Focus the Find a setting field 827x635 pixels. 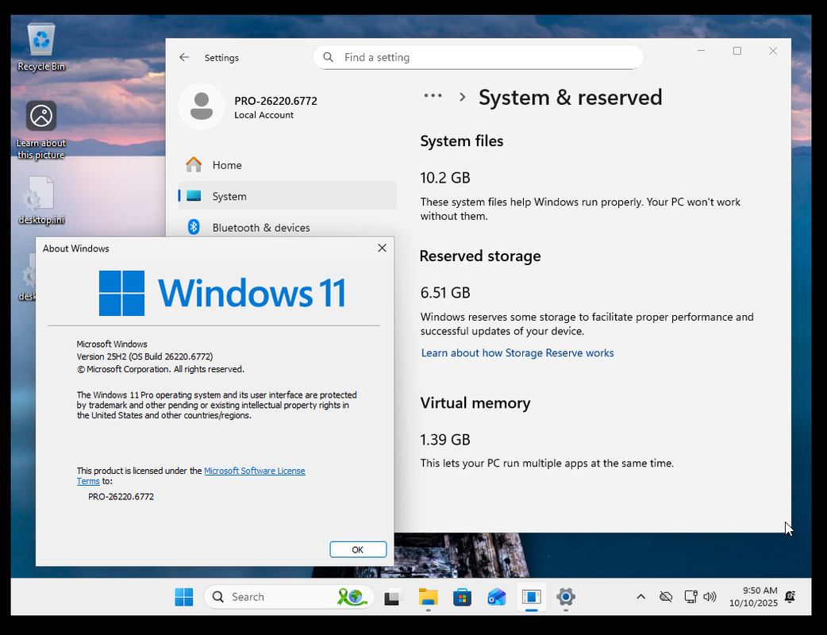[x=479, y=57]
